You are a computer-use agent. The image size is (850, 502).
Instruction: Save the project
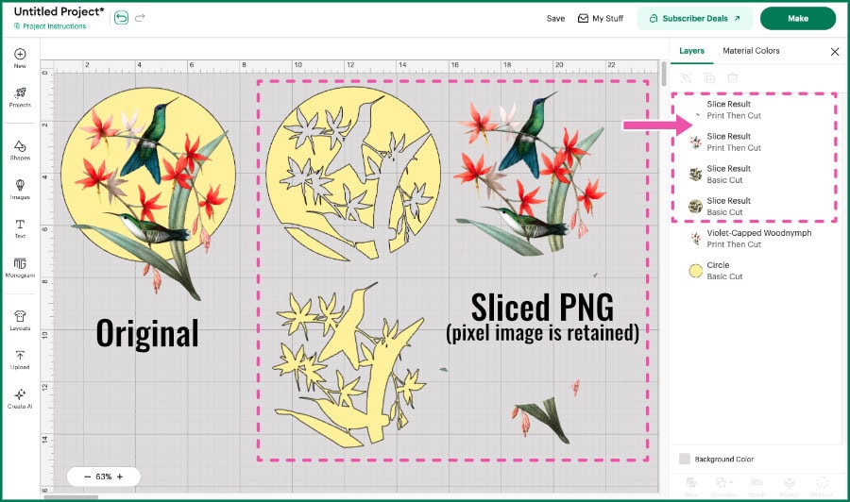tap(555, 19)
